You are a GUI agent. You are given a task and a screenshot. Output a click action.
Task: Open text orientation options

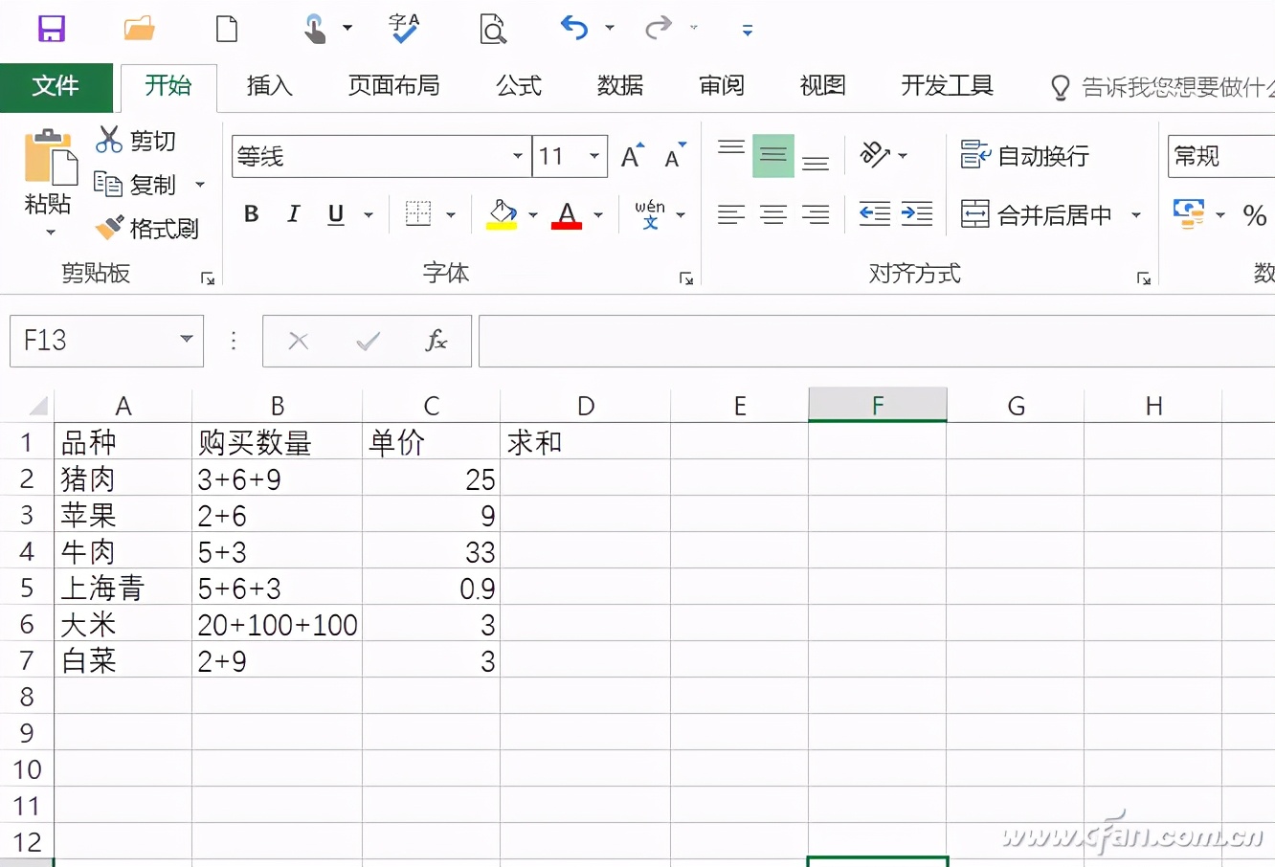click(883, 155)
